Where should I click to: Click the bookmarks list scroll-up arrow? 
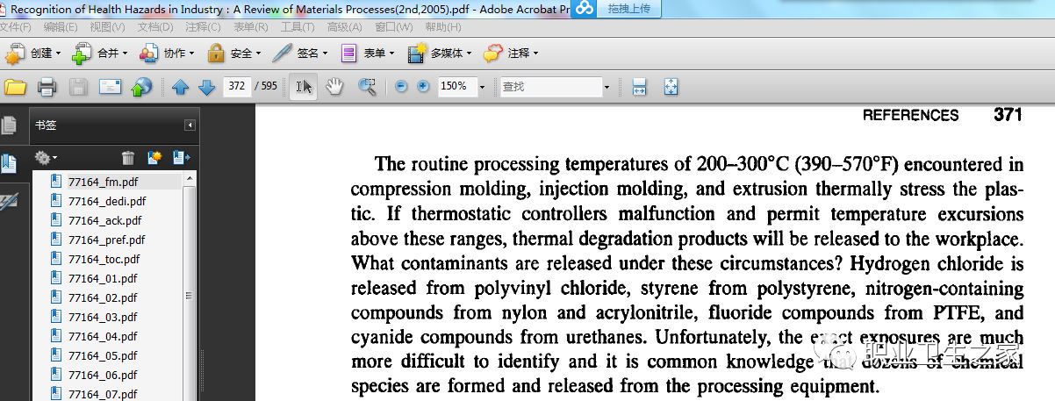pos(190,179)
